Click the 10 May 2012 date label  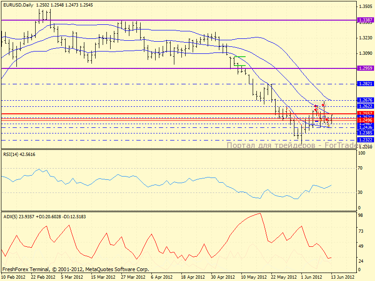pyautogui.click(x=254, y=277)
